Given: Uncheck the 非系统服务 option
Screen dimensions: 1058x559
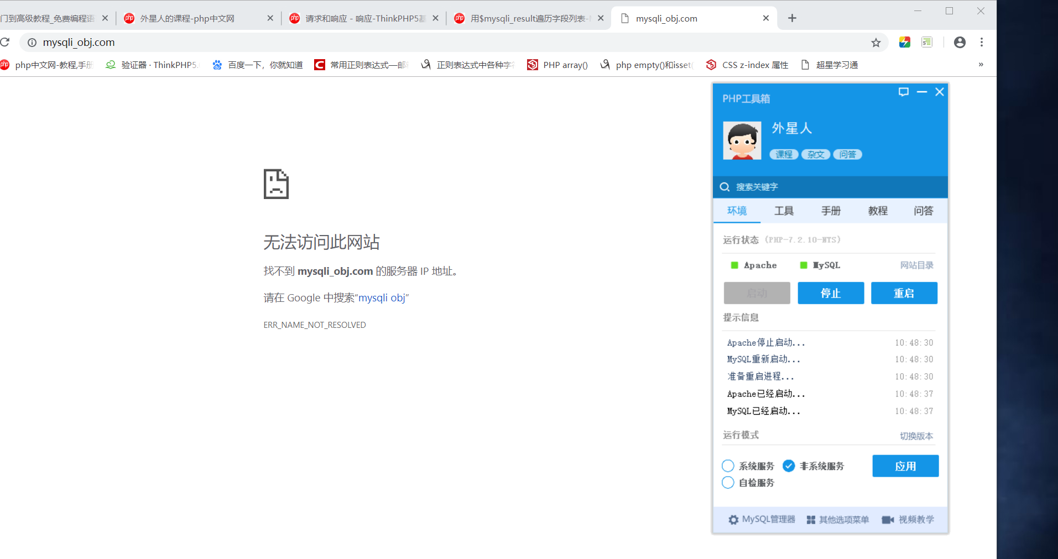Looking at the screenshot, I should pyautogui.click(x=789, y=466).
